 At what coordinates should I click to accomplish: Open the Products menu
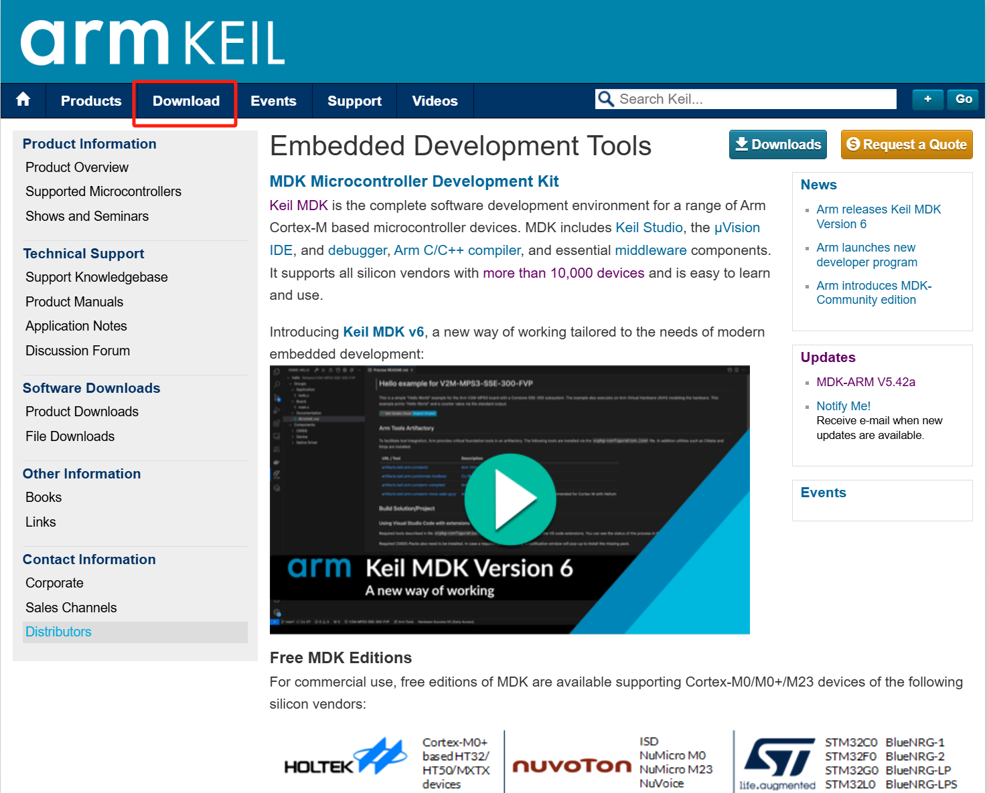[91, 101]
